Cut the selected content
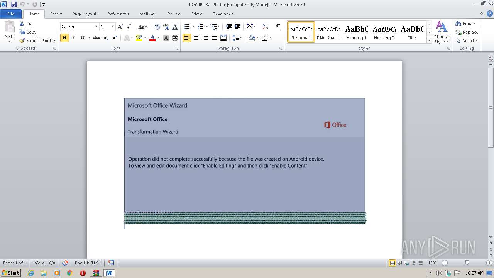This screenshot has height=278, width=494. click(27, 24)
